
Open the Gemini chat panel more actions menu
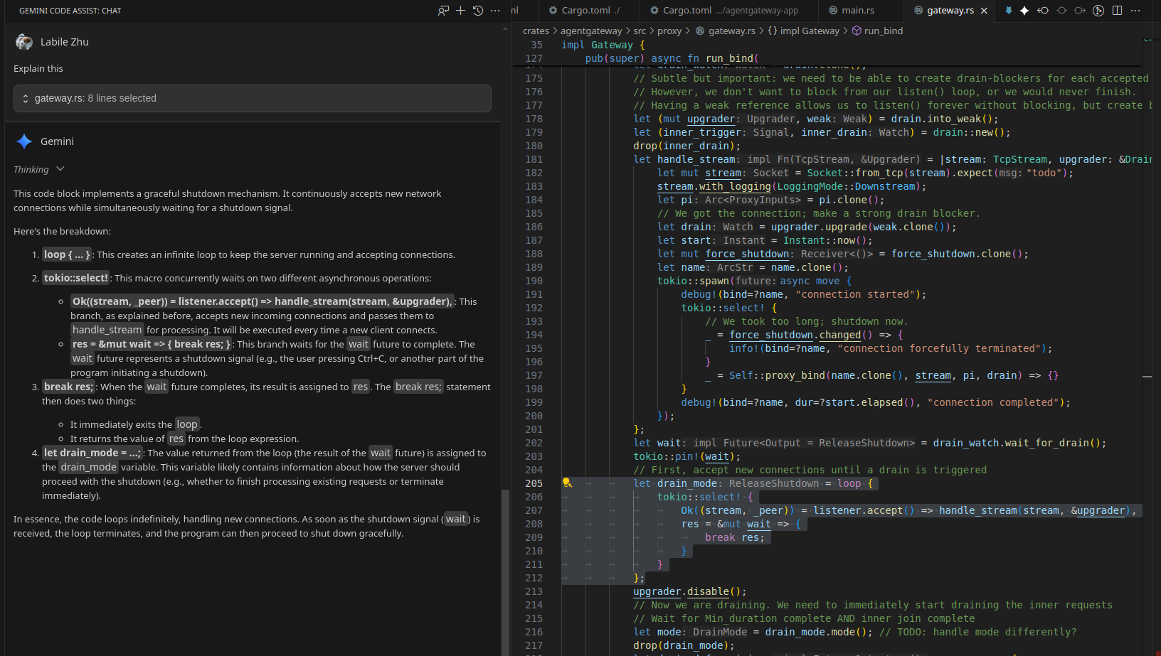[x=495, y=11]
